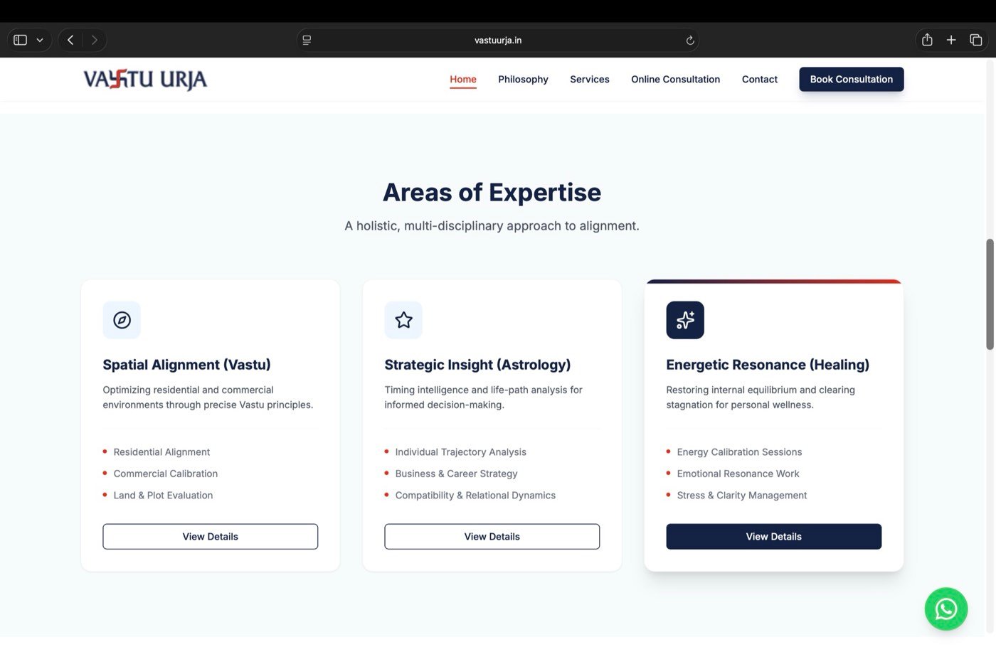Open a new tab with plus icon
The height and width of the screenshot is (647, 996).
click(951, 40)
